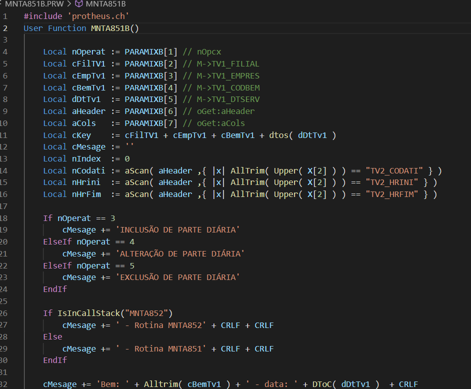The image size is (471, 389).
Task: Click 'ElseIf nOperat == 4' statement
Action: [88, 242]
